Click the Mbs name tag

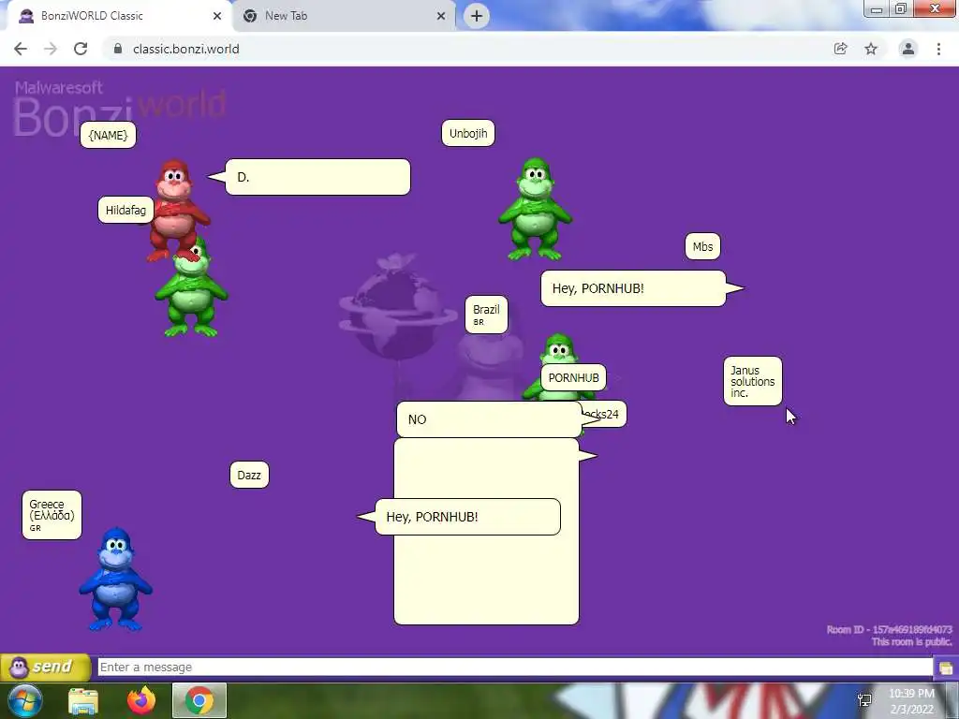tap(702, 247)
